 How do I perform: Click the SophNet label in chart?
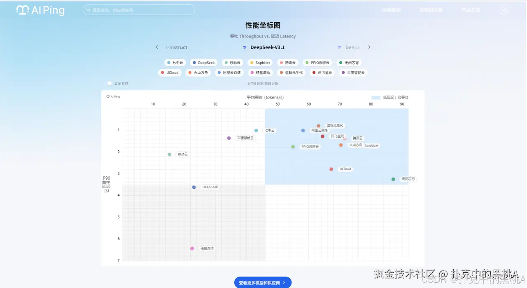(x=371, y=146)
